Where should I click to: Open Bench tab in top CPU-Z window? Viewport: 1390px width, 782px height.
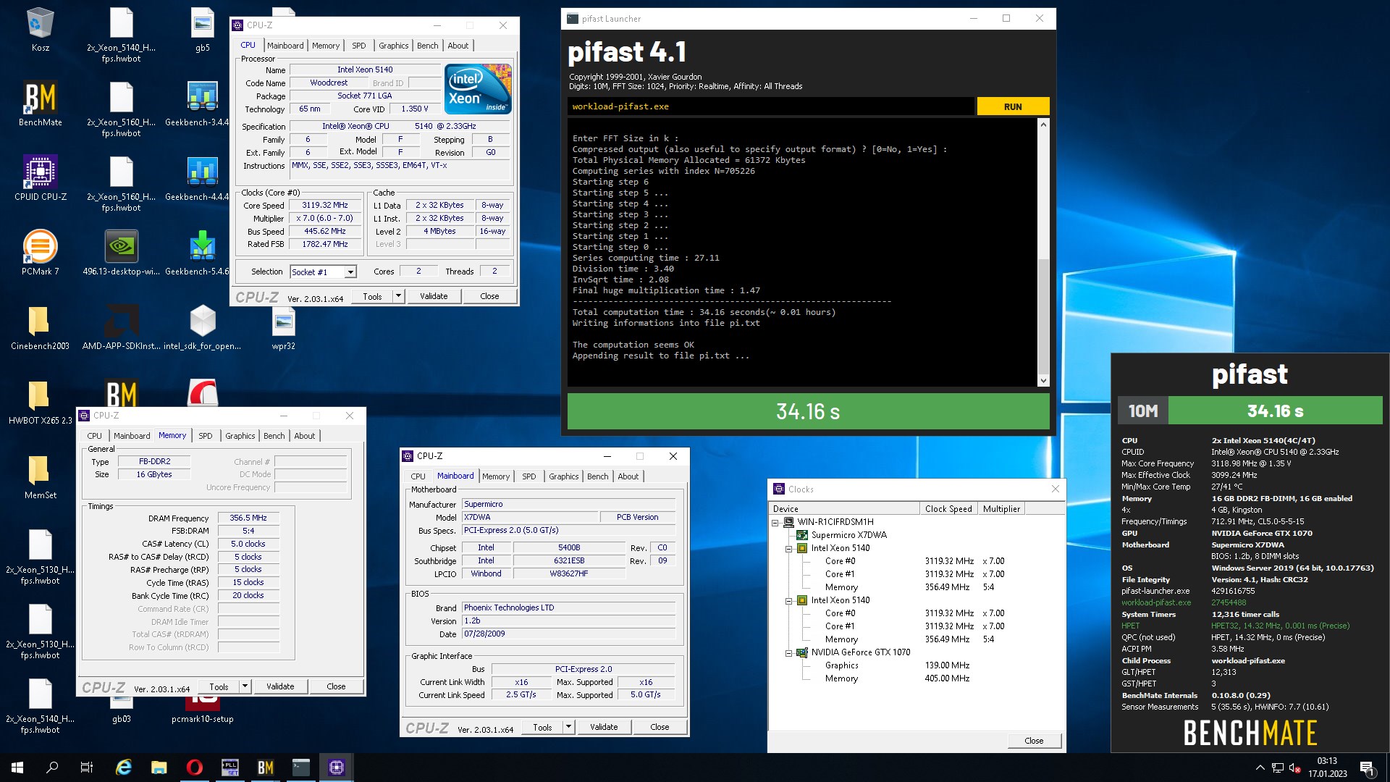coord(427,46)
